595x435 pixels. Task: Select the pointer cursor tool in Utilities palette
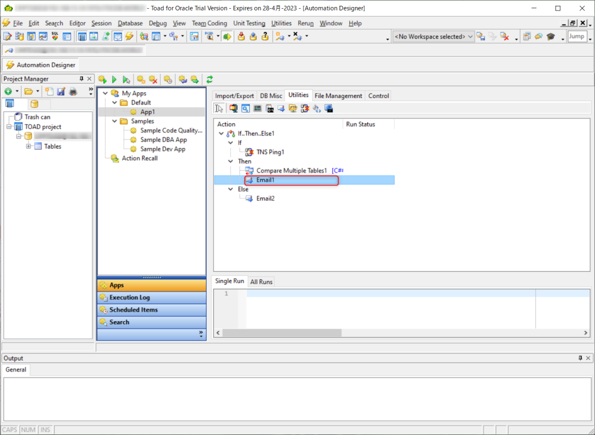pos(219,109)
